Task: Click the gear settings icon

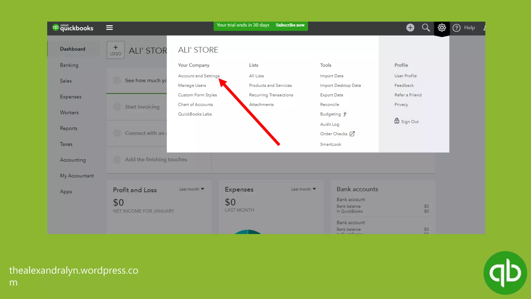Action: [442, 28]
